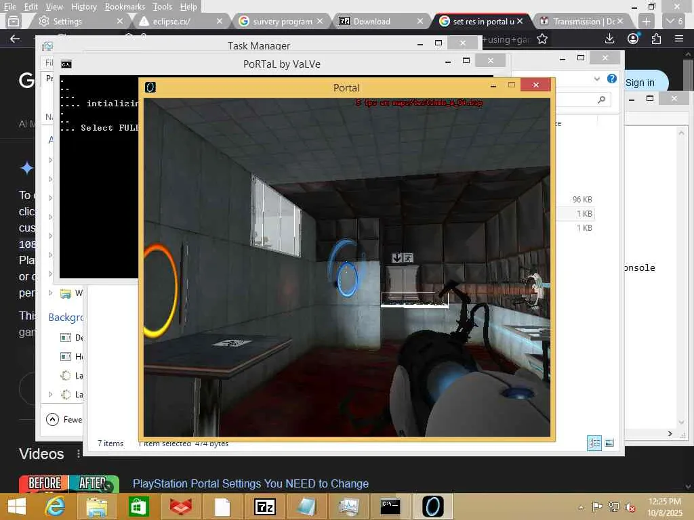Click the Task Manager window title icon
Image resolution: width=694 pixels, height=520 pixels.
pos(47,45)
